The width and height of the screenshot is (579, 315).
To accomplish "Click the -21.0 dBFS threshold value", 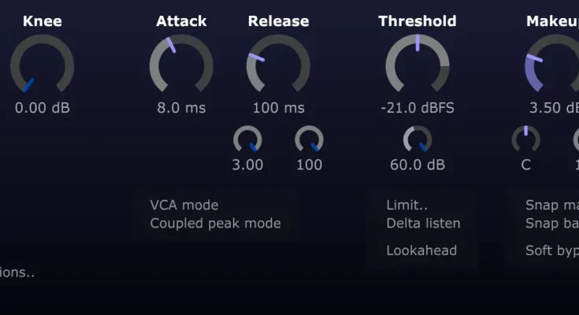I will tap(418, 107).
